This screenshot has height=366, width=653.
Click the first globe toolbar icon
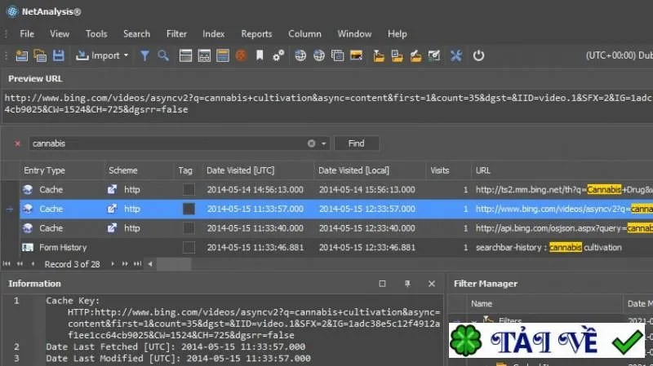[300, 55]
